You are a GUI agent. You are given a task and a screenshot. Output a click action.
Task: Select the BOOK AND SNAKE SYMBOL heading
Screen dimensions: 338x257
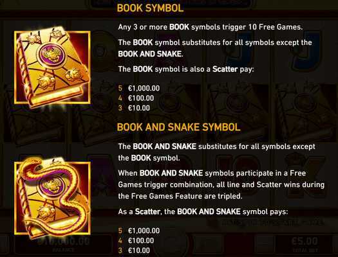179,127
